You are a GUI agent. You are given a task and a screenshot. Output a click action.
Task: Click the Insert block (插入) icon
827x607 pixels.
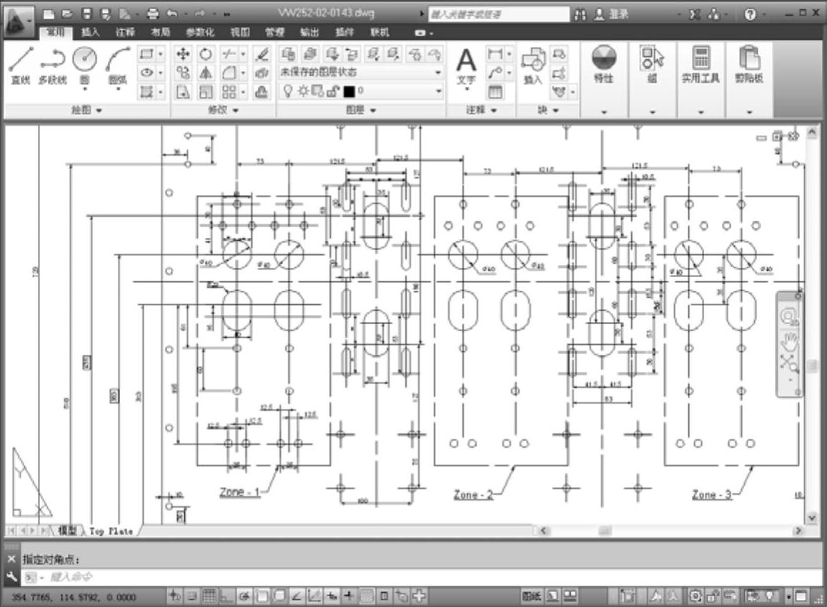[x=533, y=65]
